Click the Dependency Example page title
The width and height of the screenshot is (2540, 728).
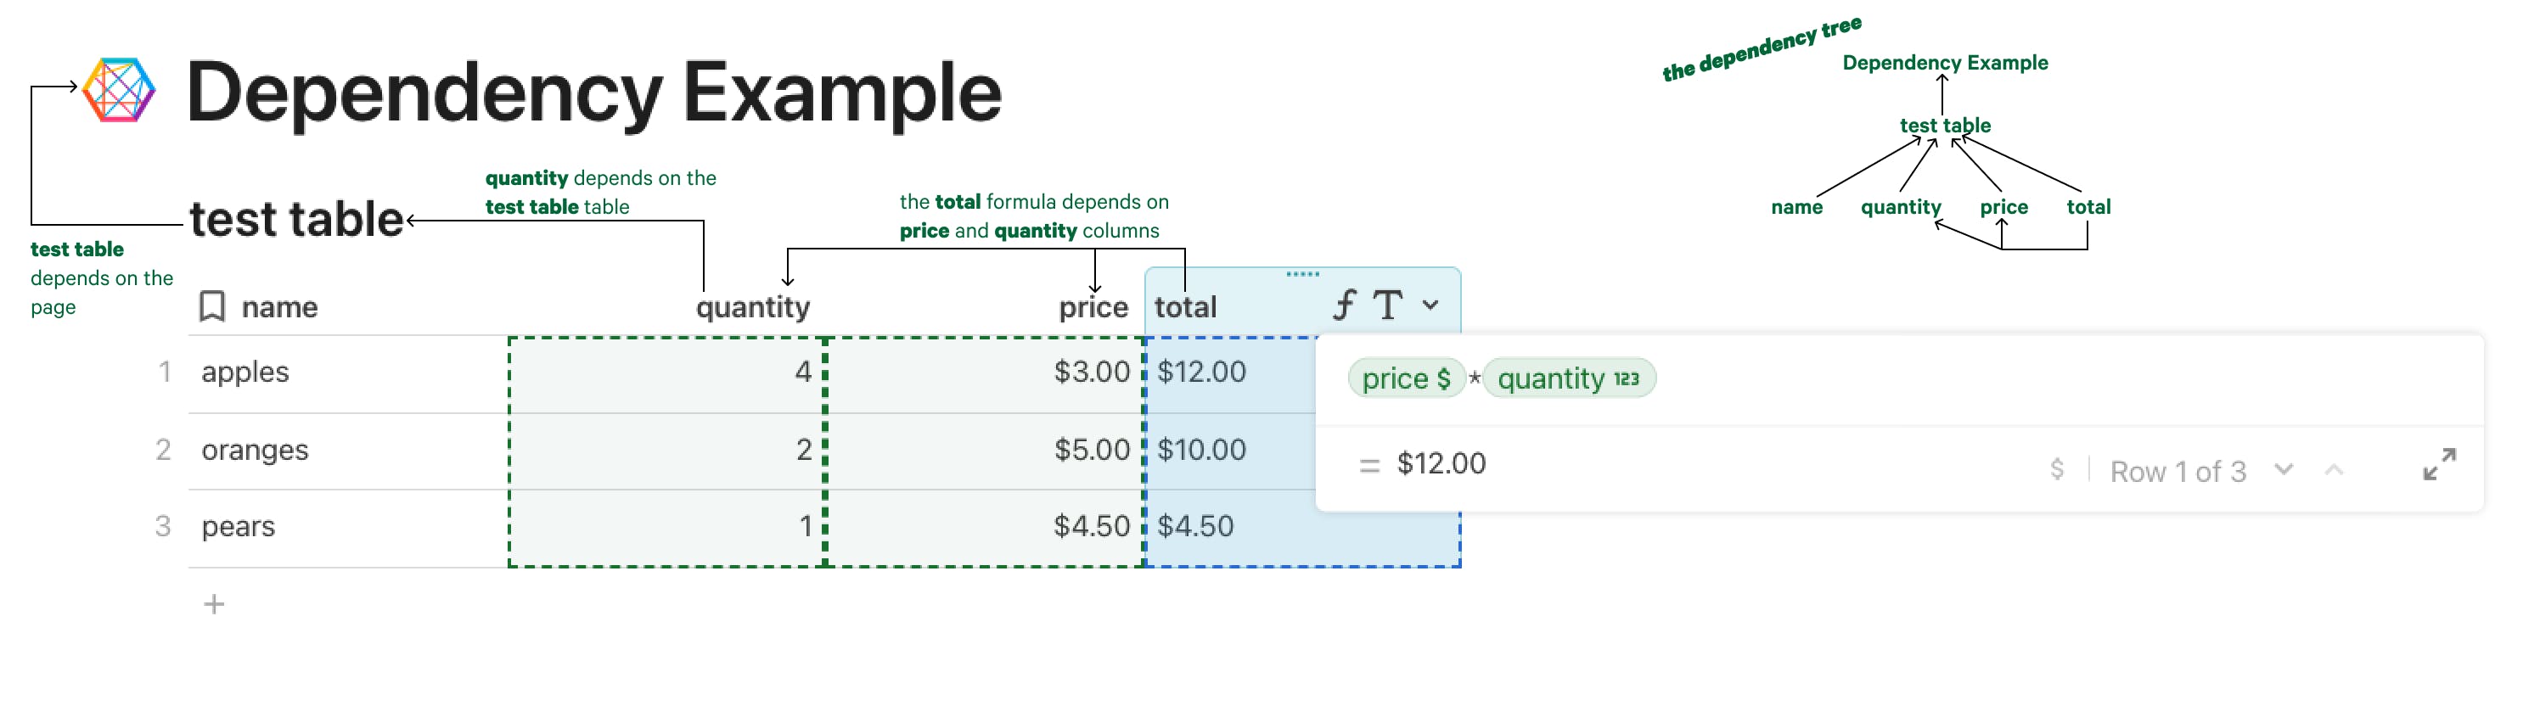593,92
